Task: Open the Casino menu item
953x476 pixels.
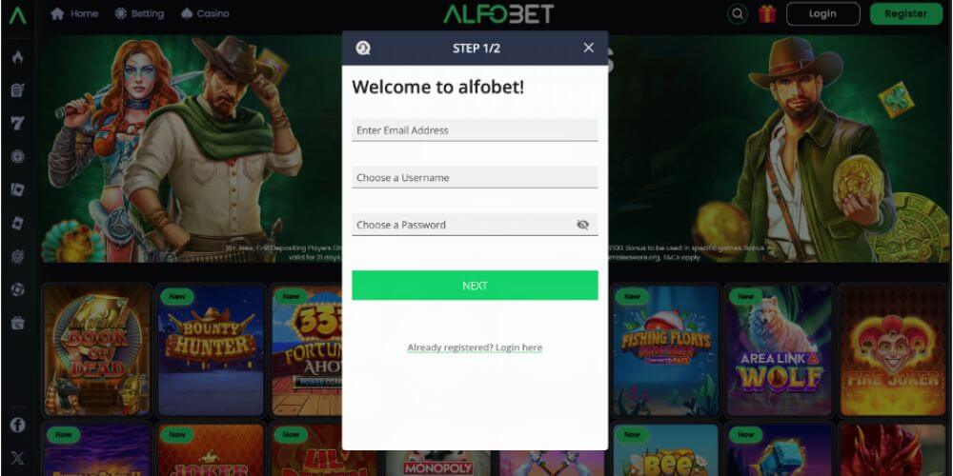Action: tap(206, 13)
